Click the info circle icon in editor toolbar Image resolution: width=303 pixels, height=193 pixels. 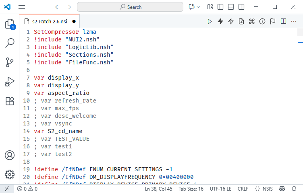tap(262, 21)
